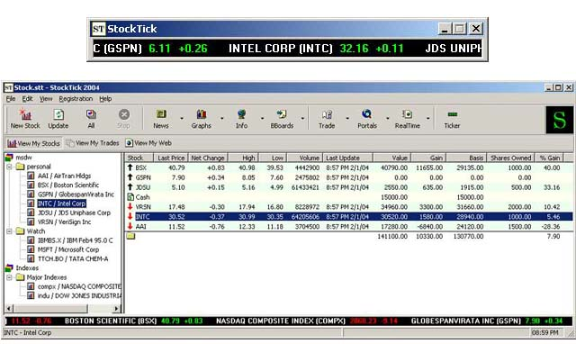Image resolution: width=576 pixels, height=344 pixels.
Task: Switch to View My Stocks tab
Action: [33, 143]
